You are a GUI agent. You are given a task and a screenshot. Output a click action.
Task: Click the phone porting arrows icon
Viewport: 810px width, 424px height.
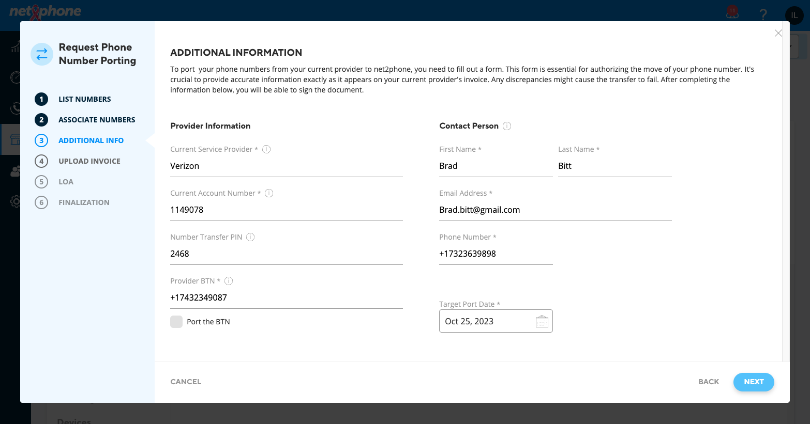42,54
